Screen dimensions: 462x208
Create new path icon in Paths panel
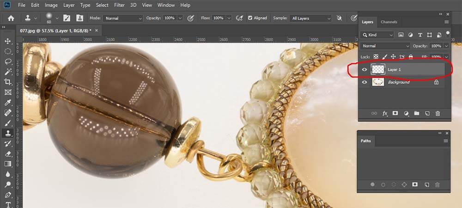[426, 185]
